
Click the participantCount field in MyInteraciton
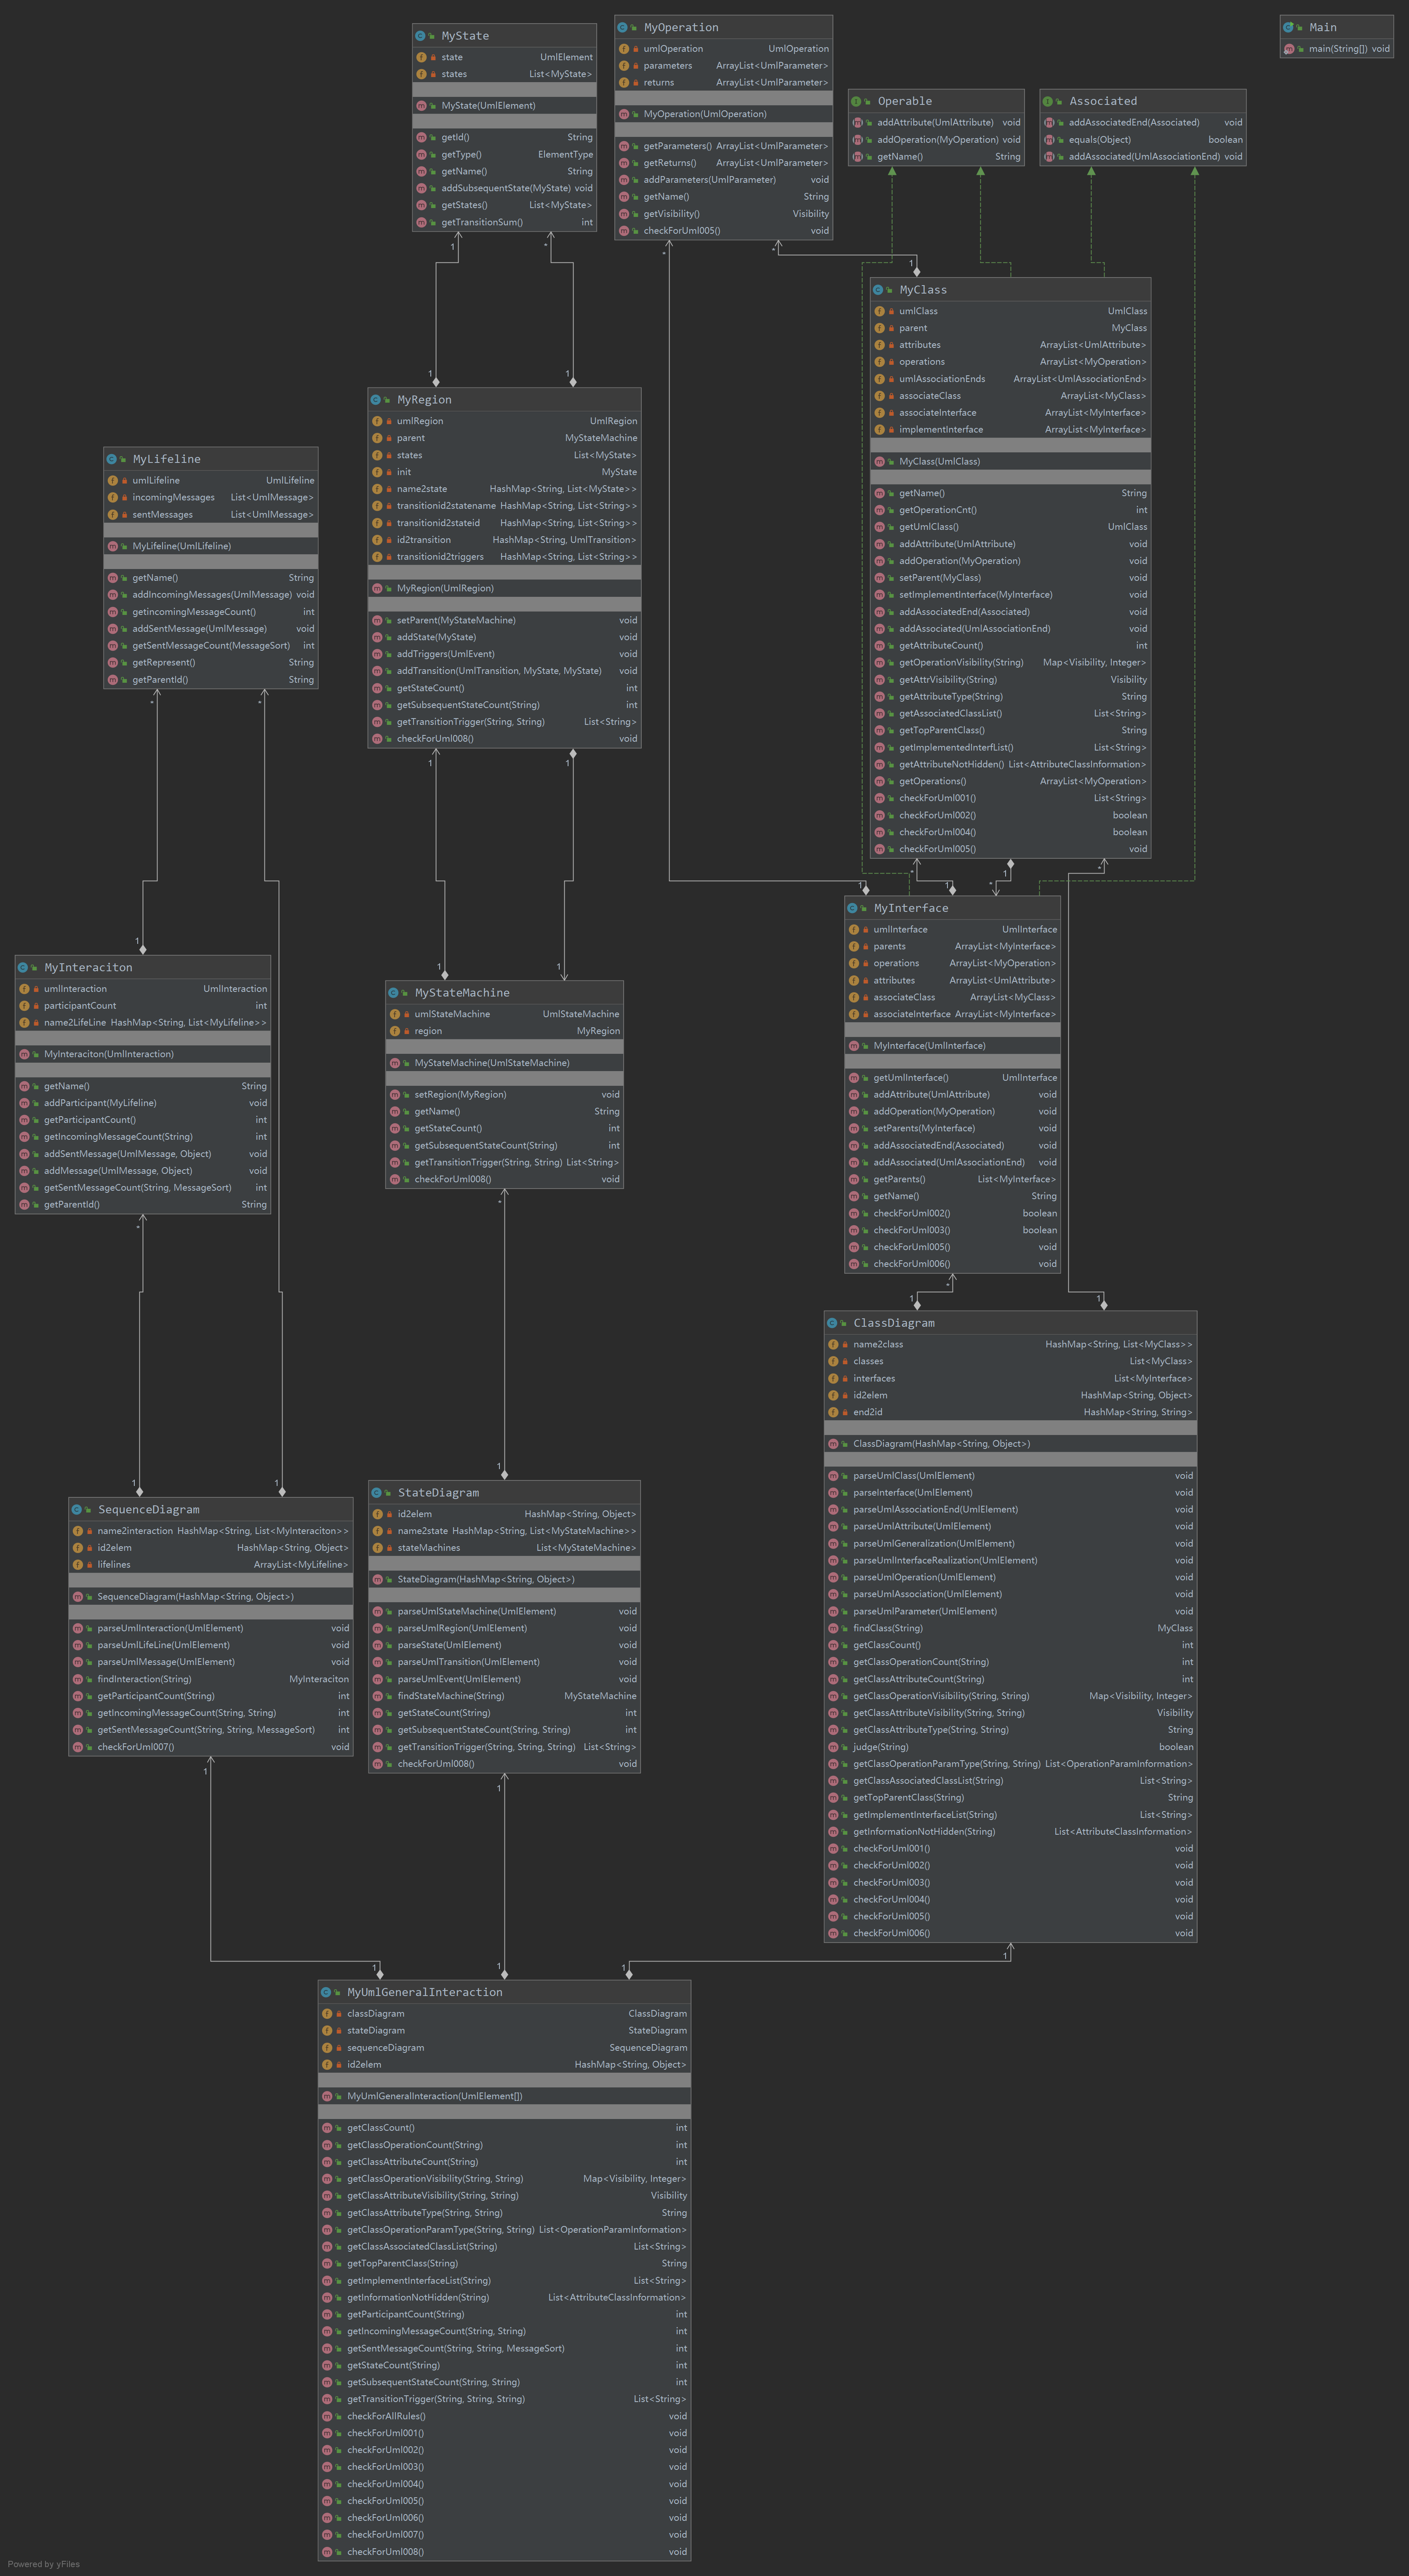tap(80, 1006)
